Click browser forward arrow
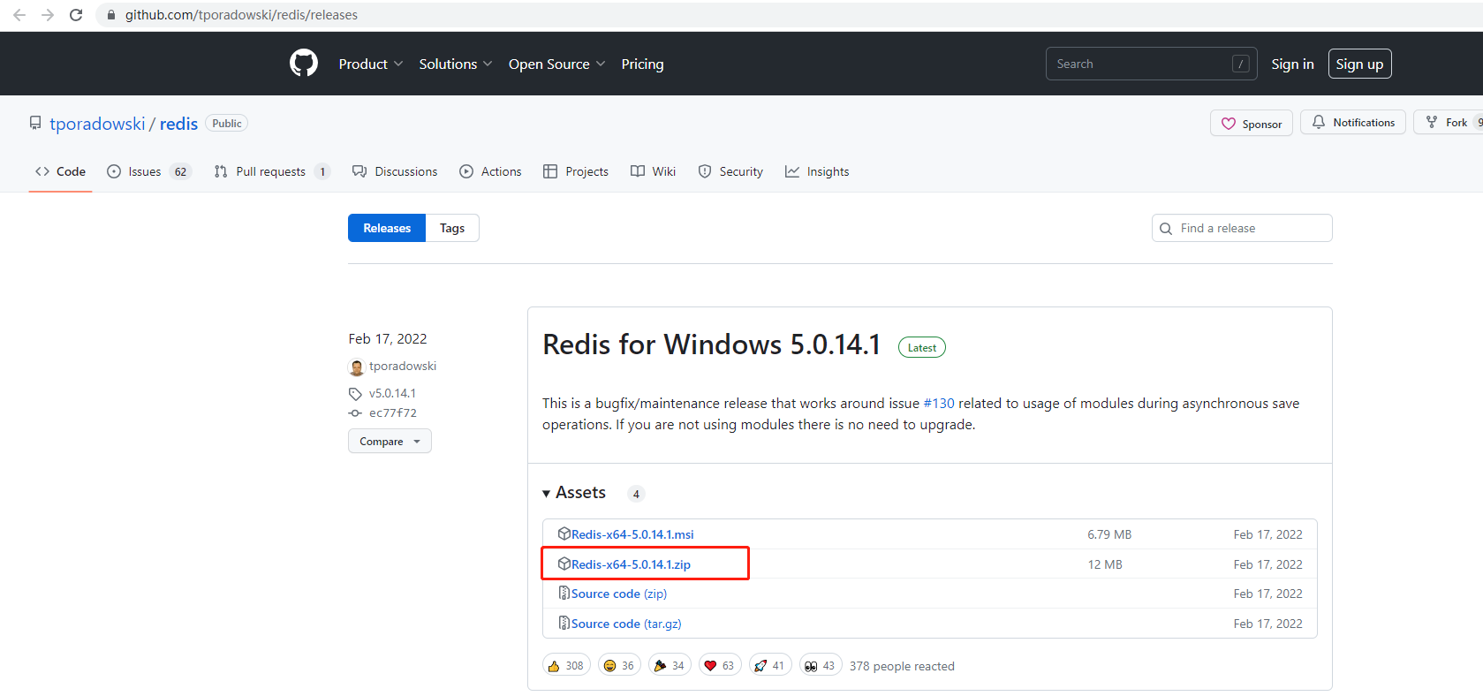Image resolution: width=1483 pixels, height=696 pixels. 48,15
